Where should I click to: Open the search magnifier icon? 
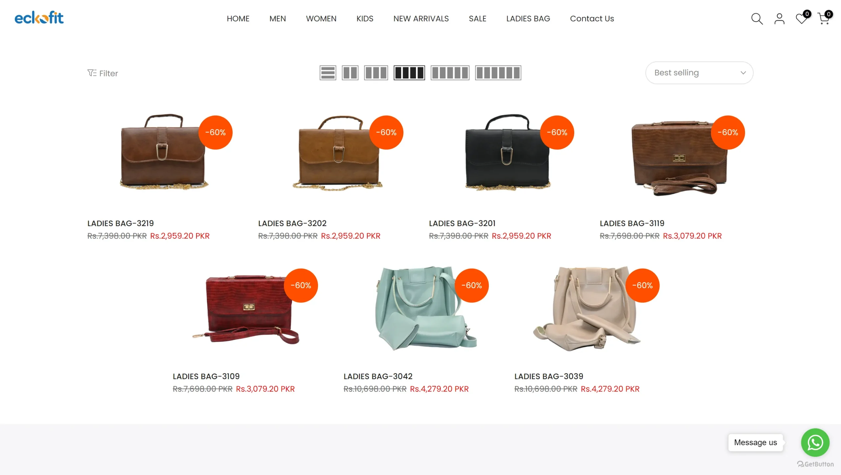pos(757,19)
